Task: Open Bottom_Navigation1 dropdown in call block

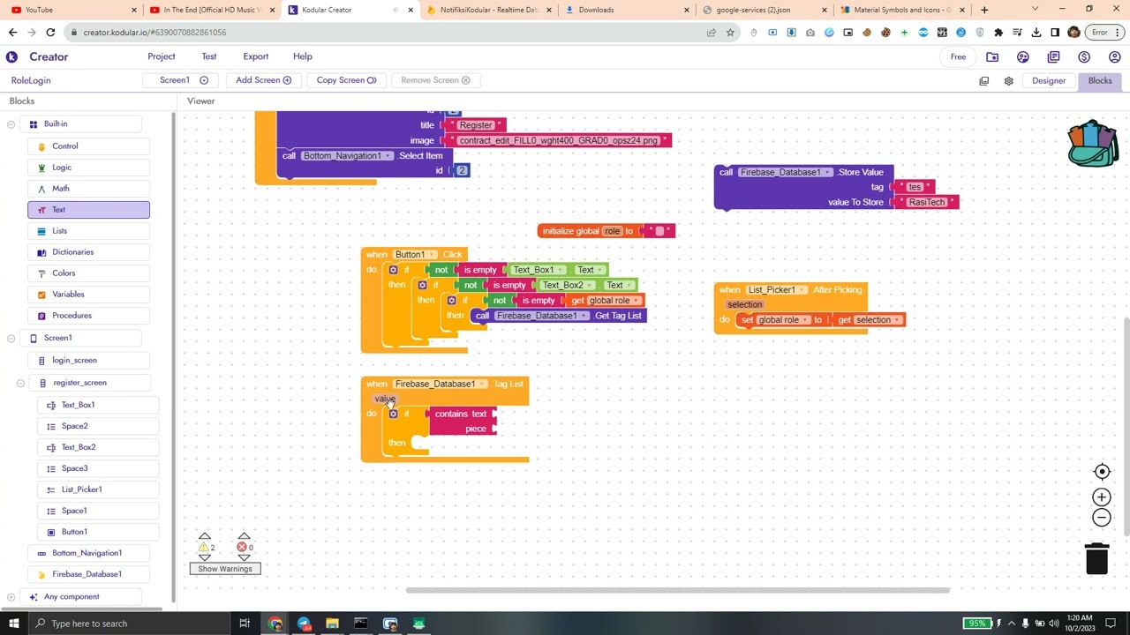Action: tap(346, 156)
